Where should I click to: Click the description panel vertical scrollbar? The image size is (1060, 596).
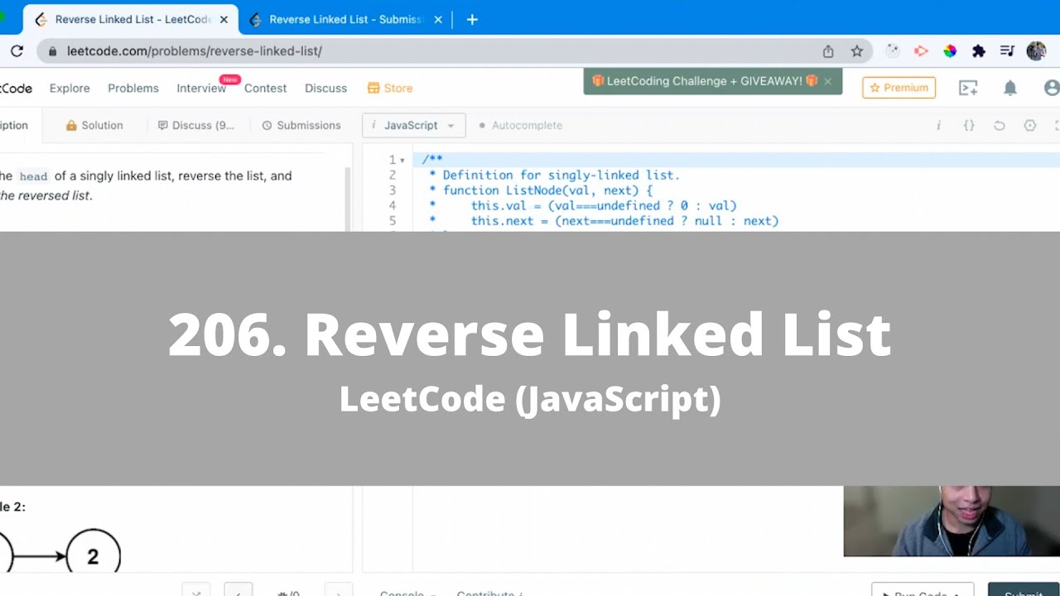coord(348,199)
